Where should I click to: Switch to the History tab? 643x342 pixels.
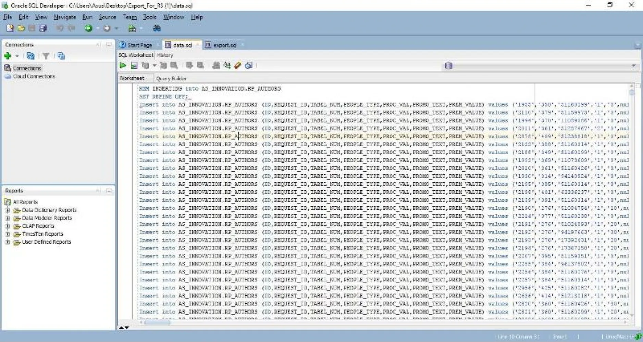[x=165, y=55]
